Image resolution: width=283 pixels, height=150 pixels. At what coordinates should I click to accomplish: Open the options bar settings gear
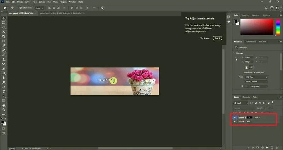click(102, 8)
